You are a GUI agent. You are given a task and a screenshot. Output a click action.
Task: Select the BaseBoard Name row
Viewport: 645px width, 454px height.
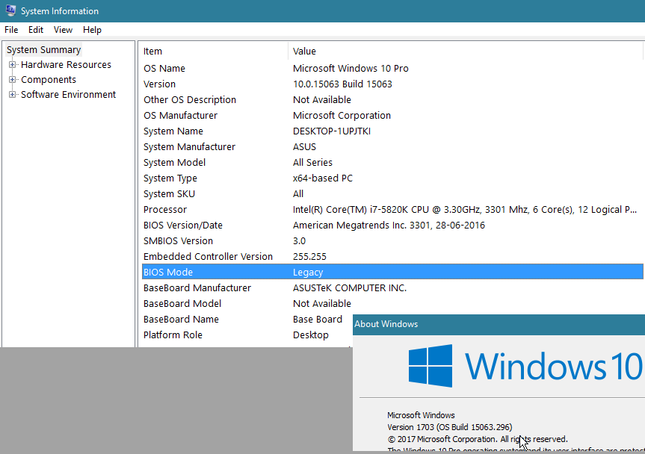[247, 320]
